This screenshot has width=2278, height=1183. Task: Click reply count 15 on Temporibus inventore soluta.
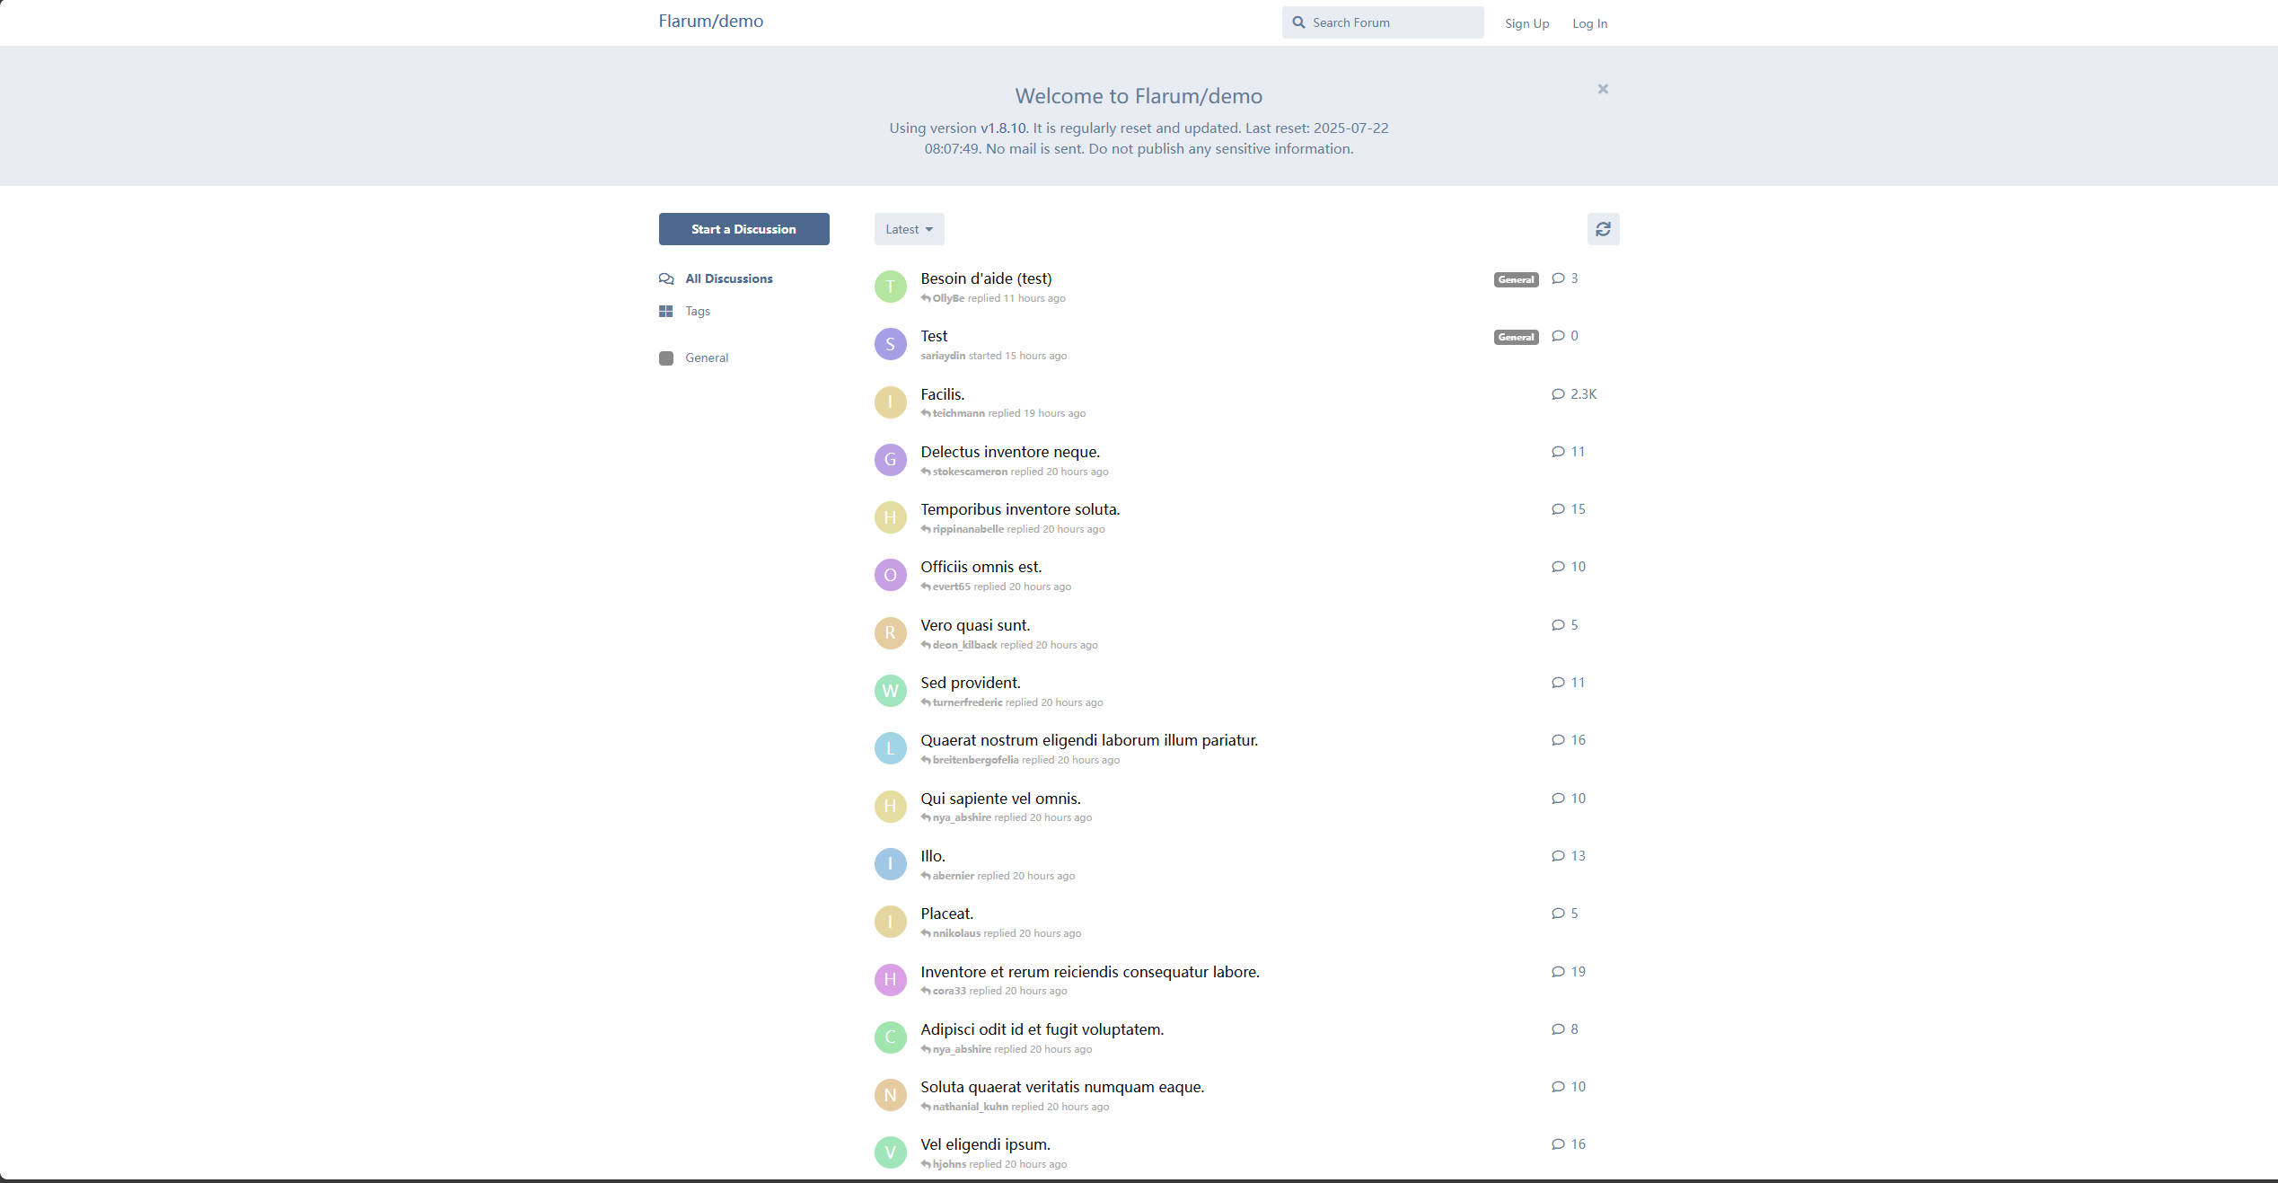click(1569, 509)
